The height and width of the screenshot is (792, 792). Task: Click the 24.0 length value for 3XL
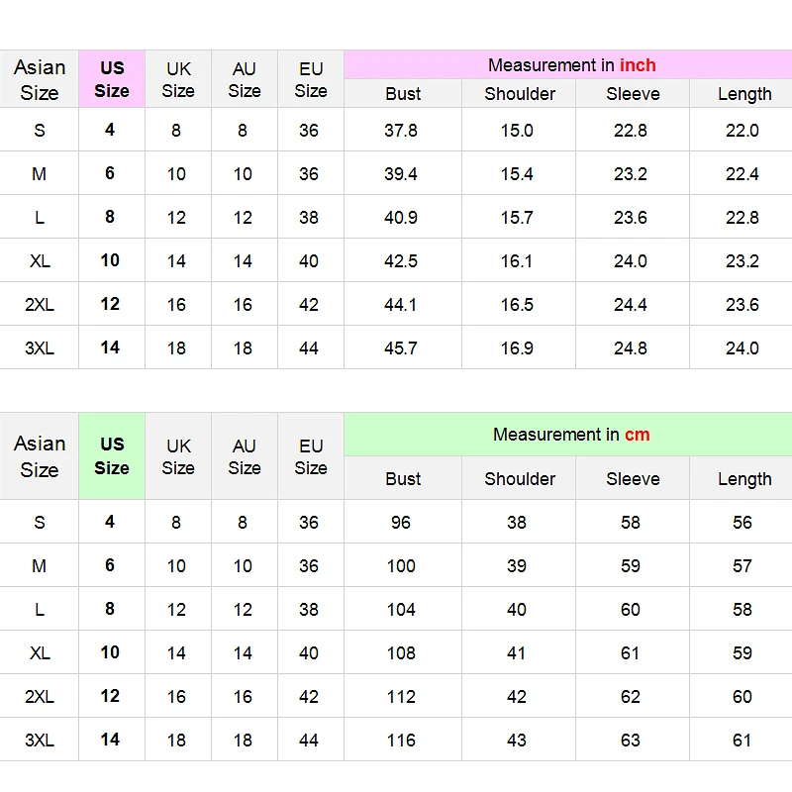point(742,348)
